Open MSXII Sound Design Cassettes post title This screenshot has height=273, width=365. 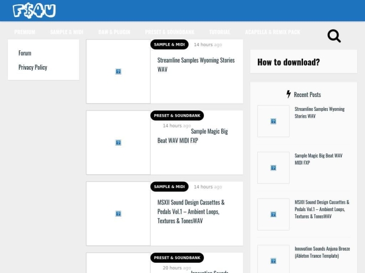[191, 211]
